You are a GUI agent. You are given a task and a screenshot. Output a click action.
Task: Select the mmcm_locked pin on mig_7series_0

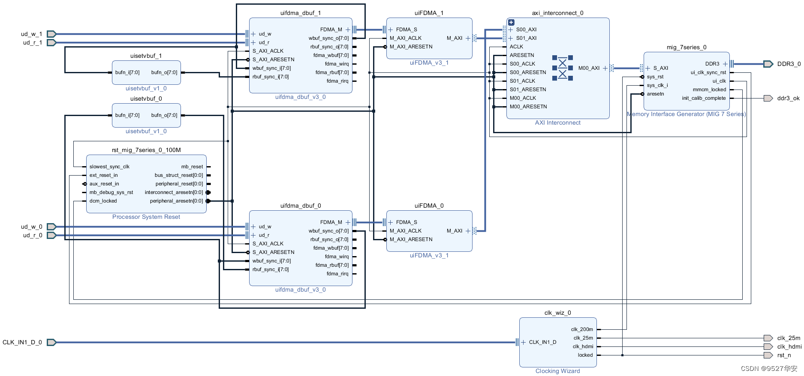pos(710,90)
